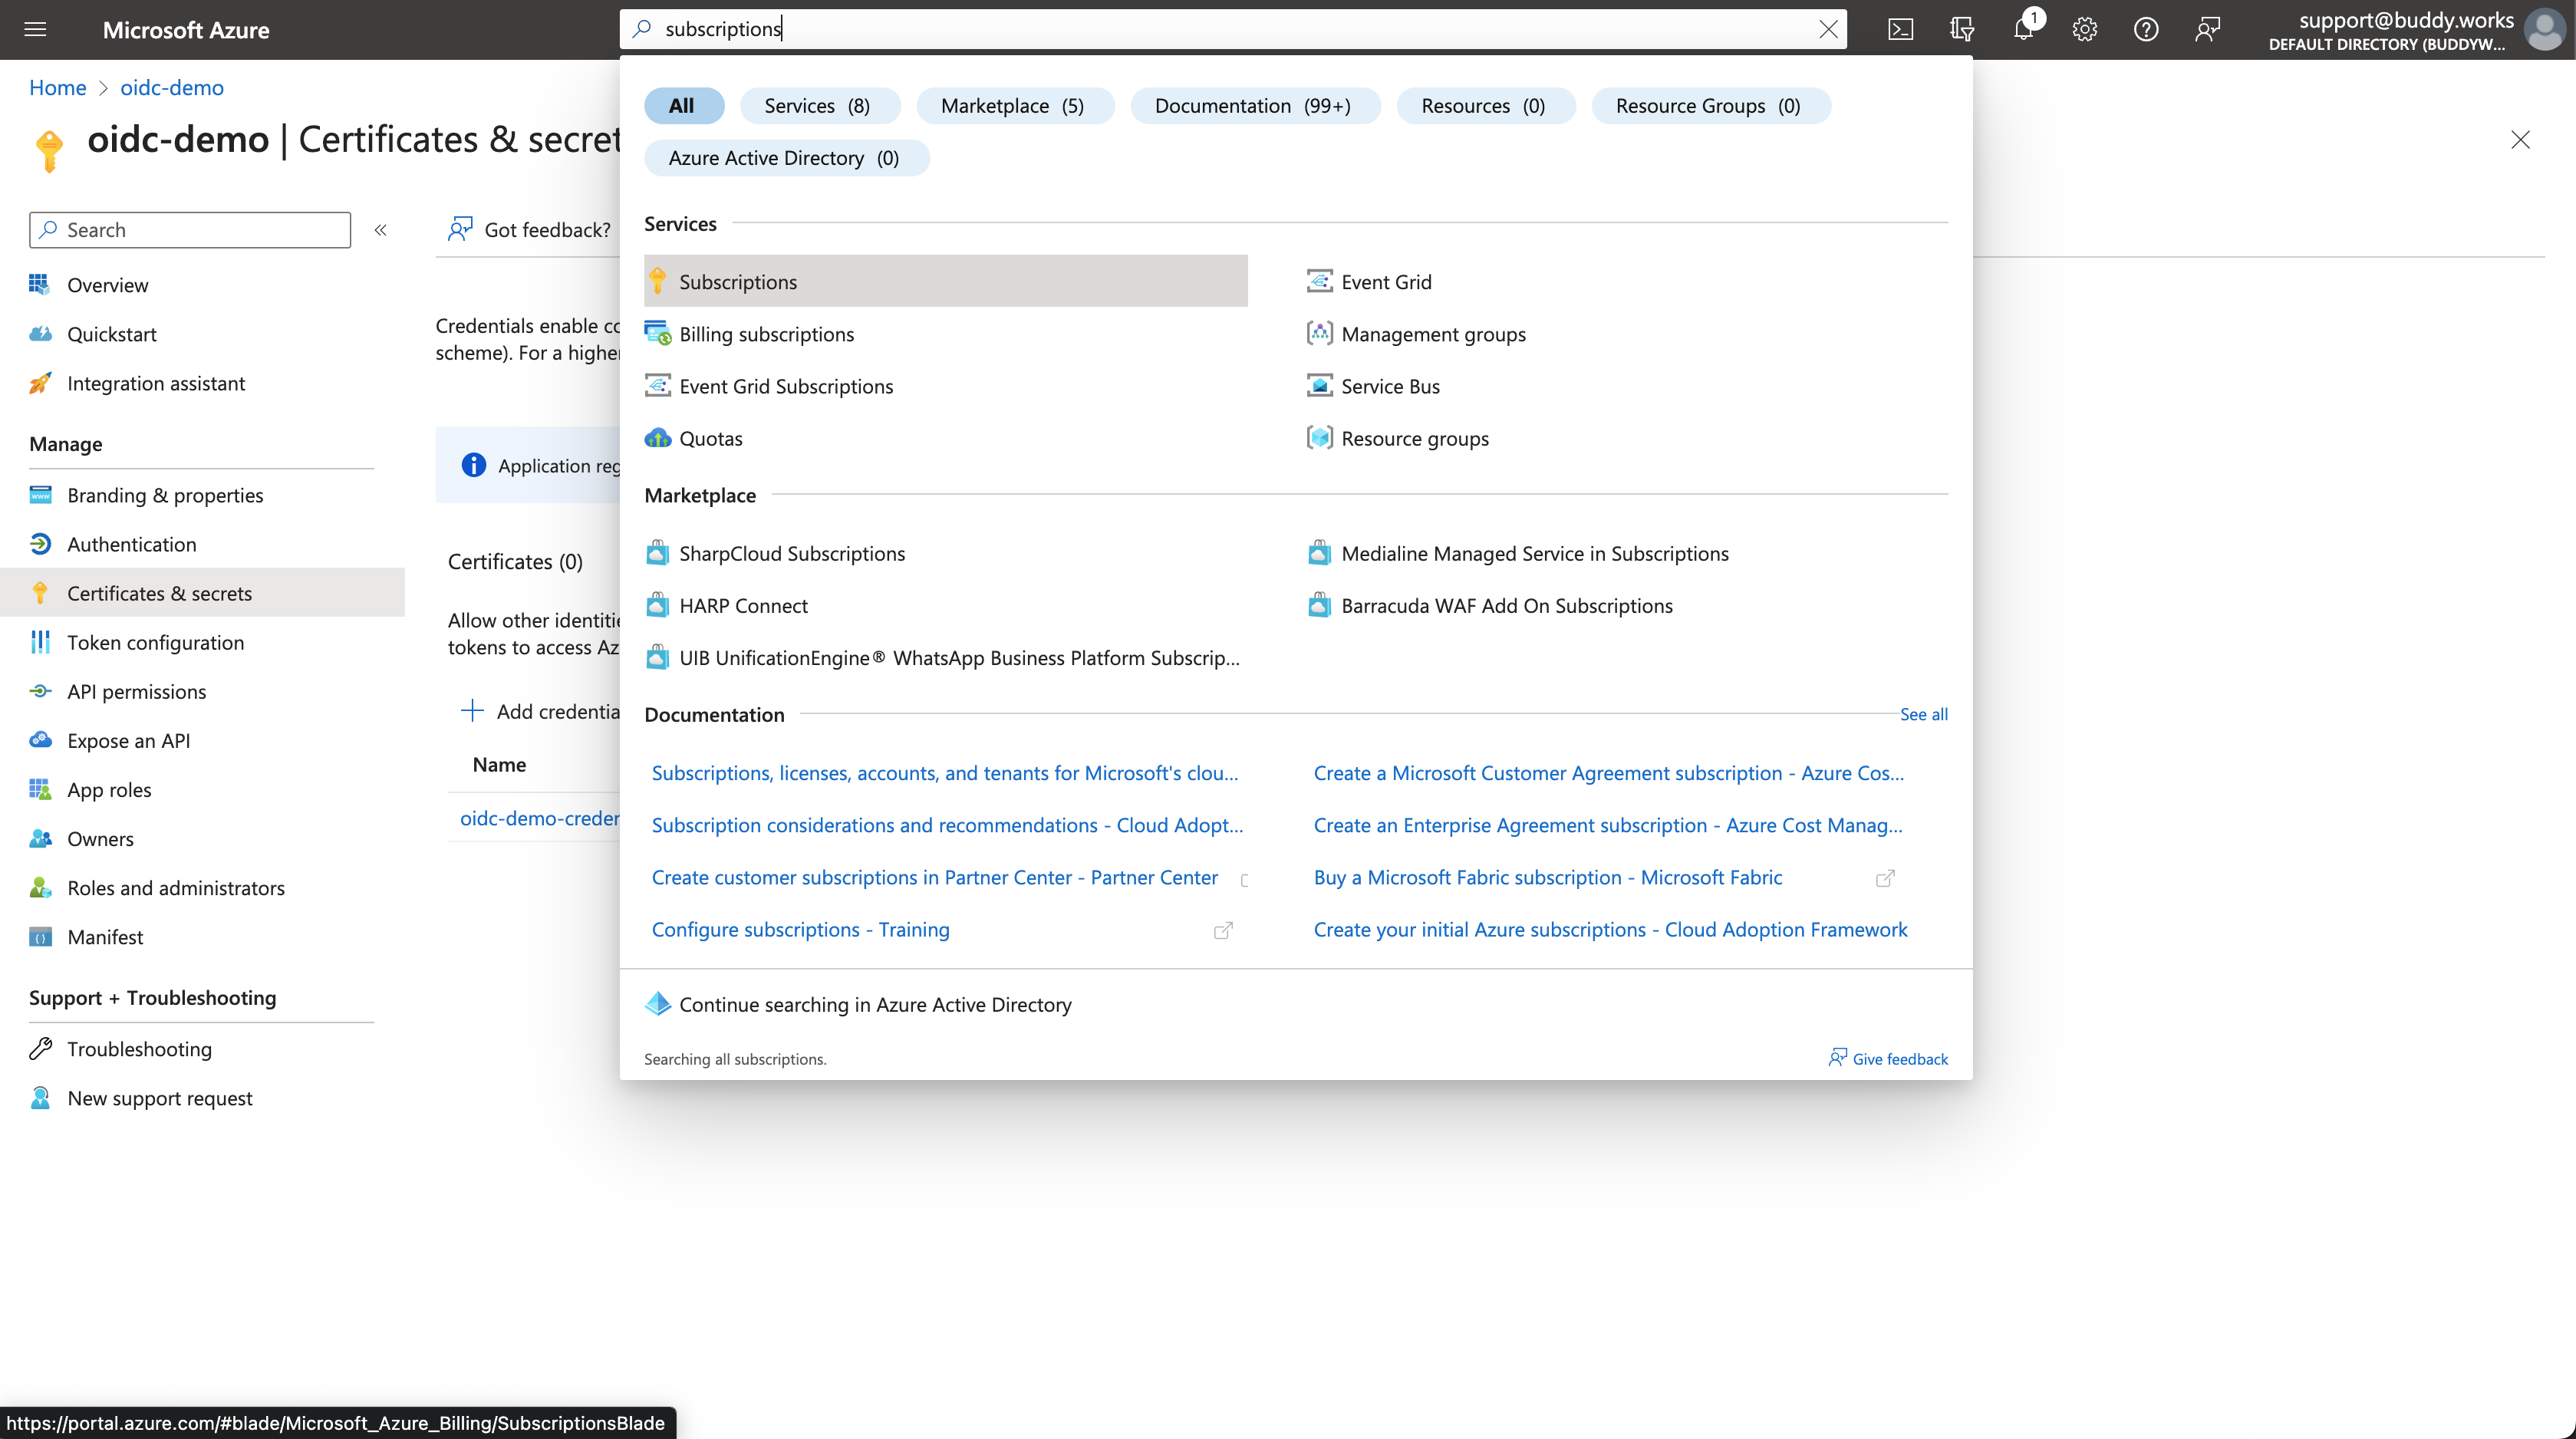Click Add credential button

[x=540, y=711]
